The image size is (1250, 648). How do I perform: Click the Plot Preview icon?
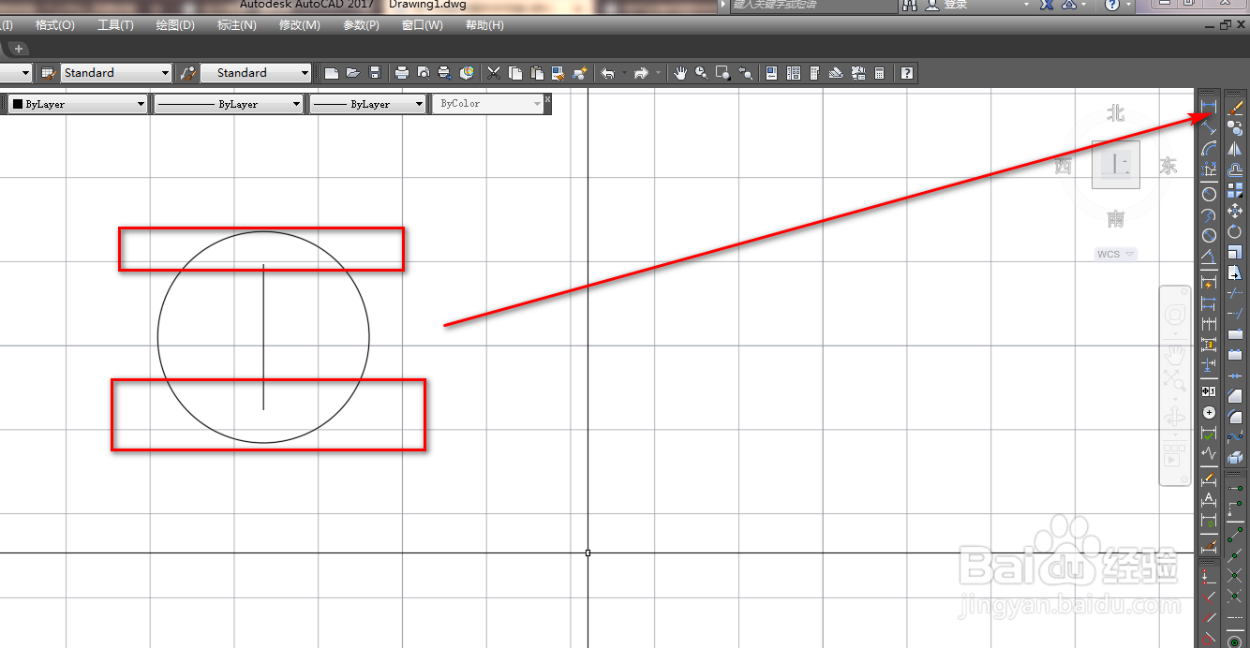pos(424,73)
